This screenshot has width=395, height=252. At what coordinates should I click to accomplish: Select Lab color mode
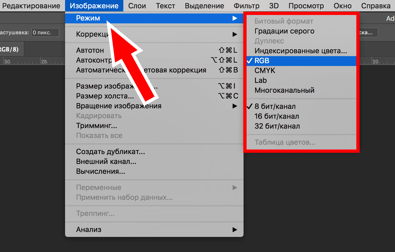(x=260, y=81)
